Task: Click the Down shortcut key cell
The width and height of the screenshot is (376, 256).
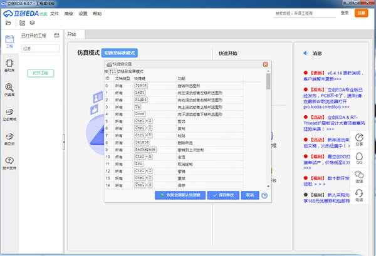Action: tap(140, 114)
